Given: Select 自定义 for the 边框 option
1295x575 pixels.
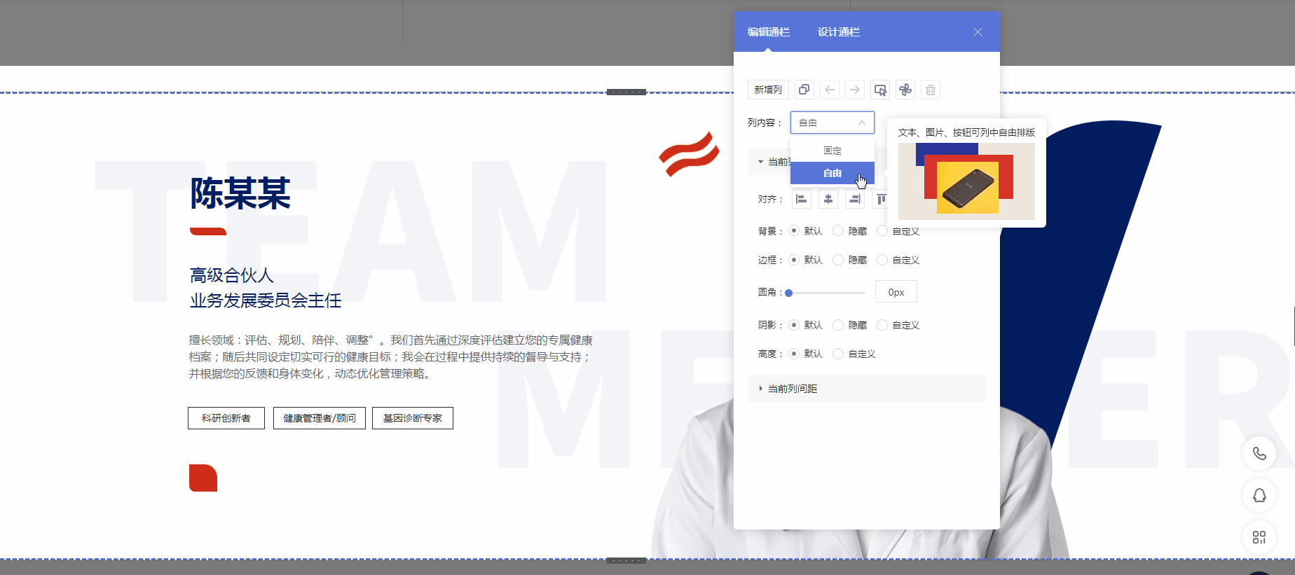Looking at the screenshot, I should [x=882, y=260].
